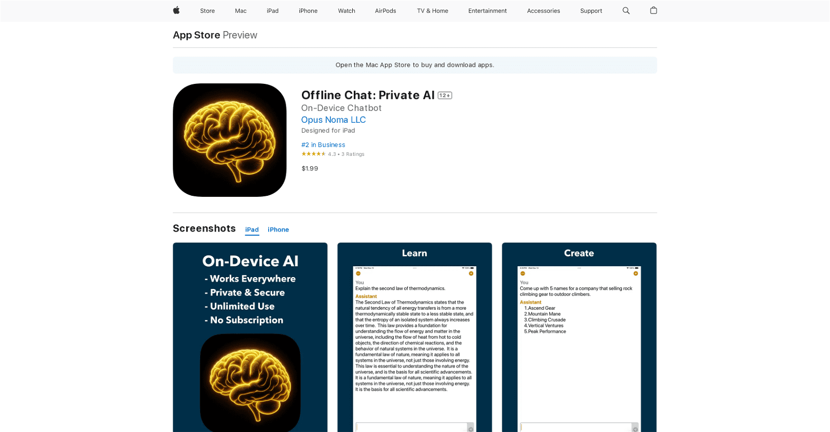Open the Learn screenshot thumbnail
Viewport: 830px width, 432px height.
pyautogui.click(x=414, y=337)
